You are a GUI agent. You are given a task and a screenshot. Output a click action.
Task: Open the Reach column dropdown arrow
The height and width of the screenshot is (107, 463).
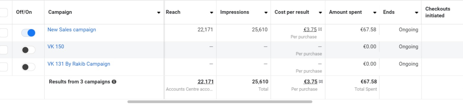coord(211,13)
